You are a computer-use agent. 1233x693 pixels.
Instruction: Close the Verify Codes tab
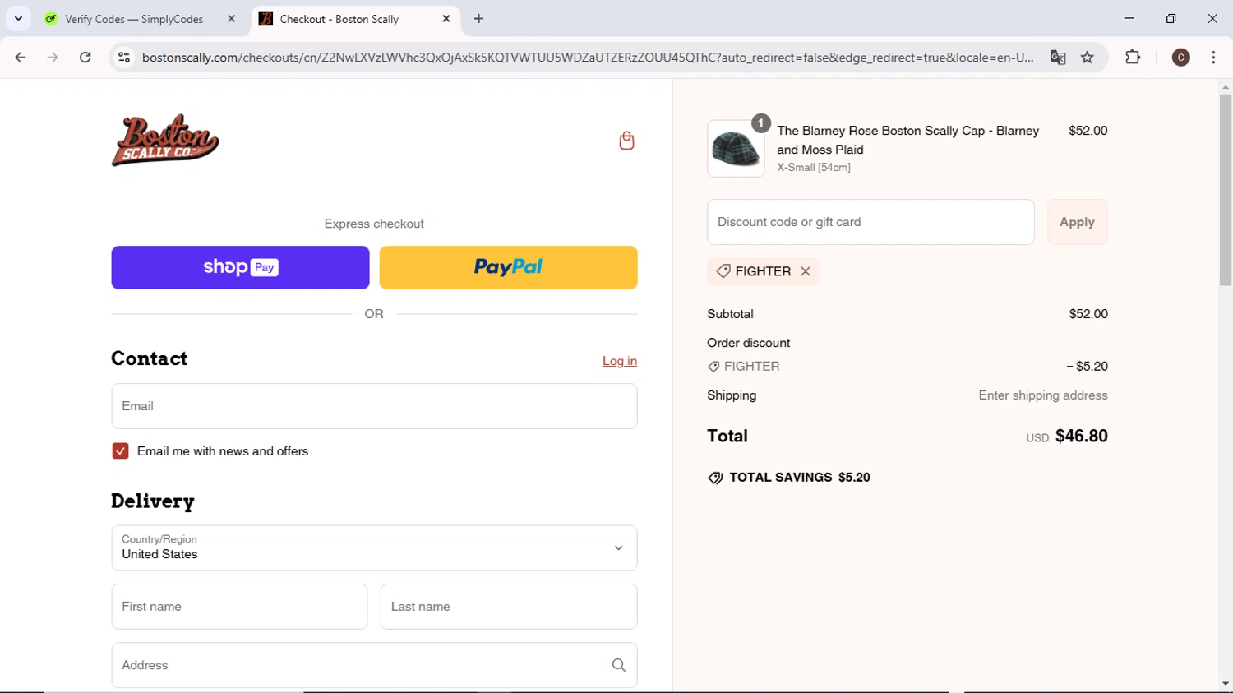tap(231, 18)
